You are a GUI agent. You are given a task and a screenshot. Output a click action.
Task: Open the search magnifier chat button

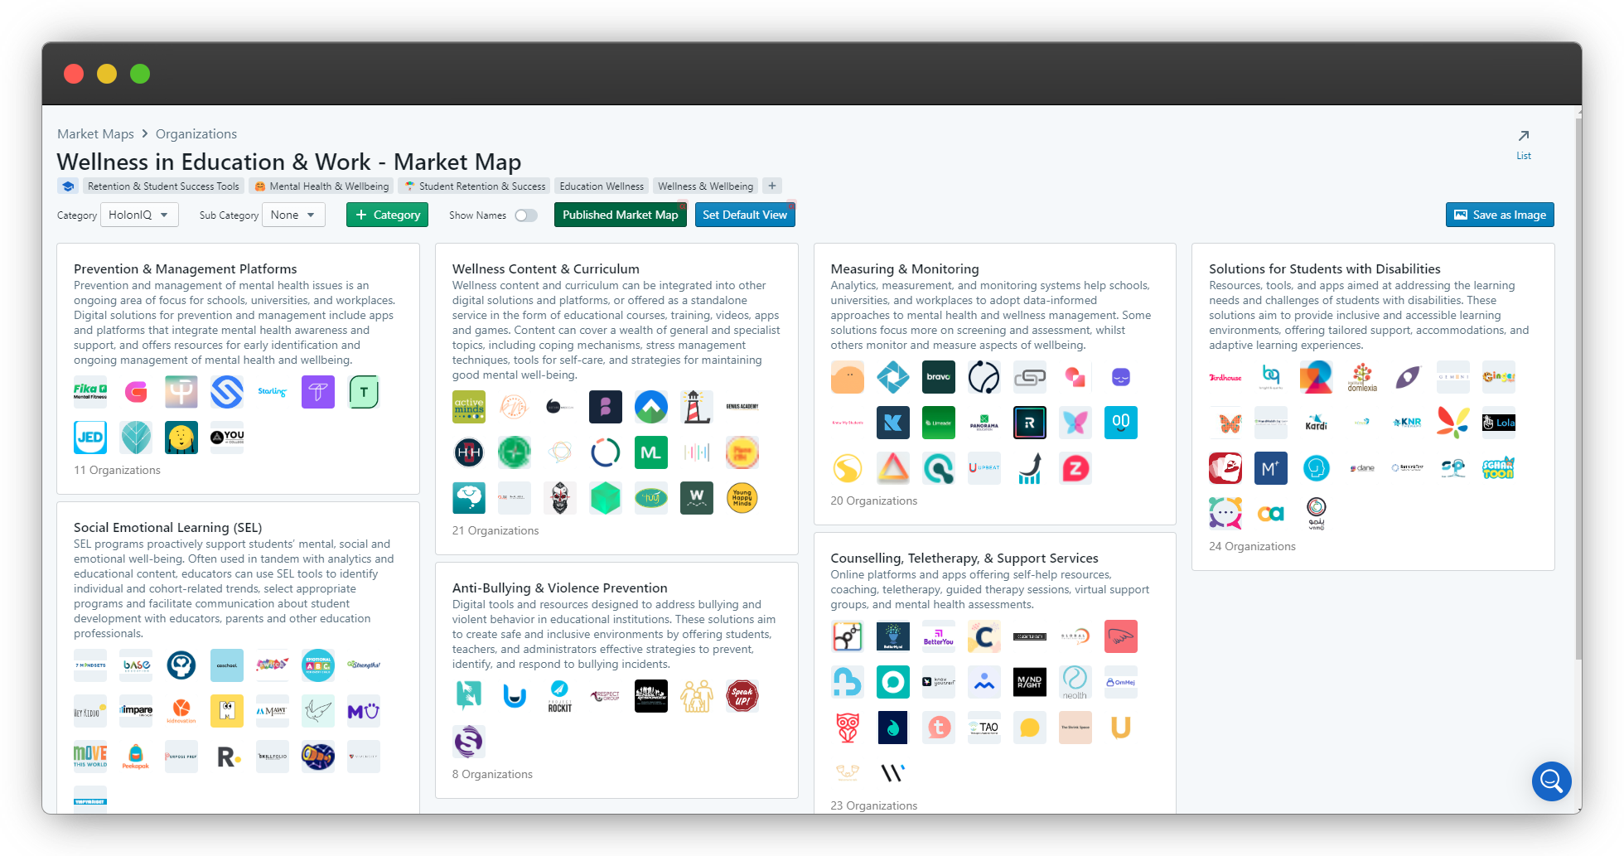click(x=1552, y=781)
